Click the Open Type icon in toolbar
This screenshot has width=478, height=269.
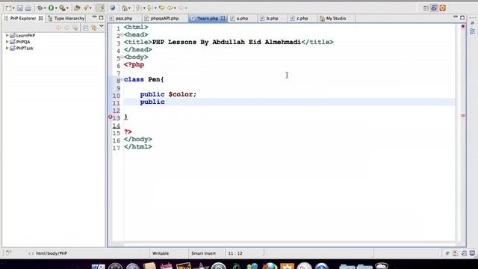point(77,8)
